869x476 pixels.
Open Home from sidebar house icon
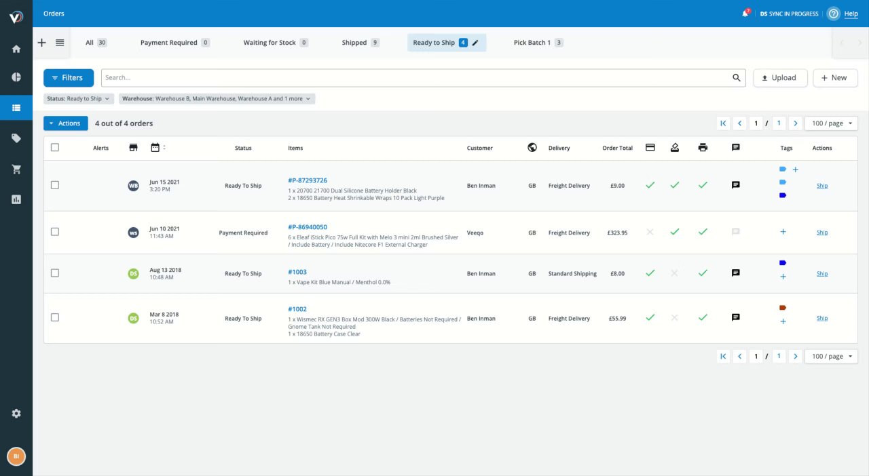16,49
